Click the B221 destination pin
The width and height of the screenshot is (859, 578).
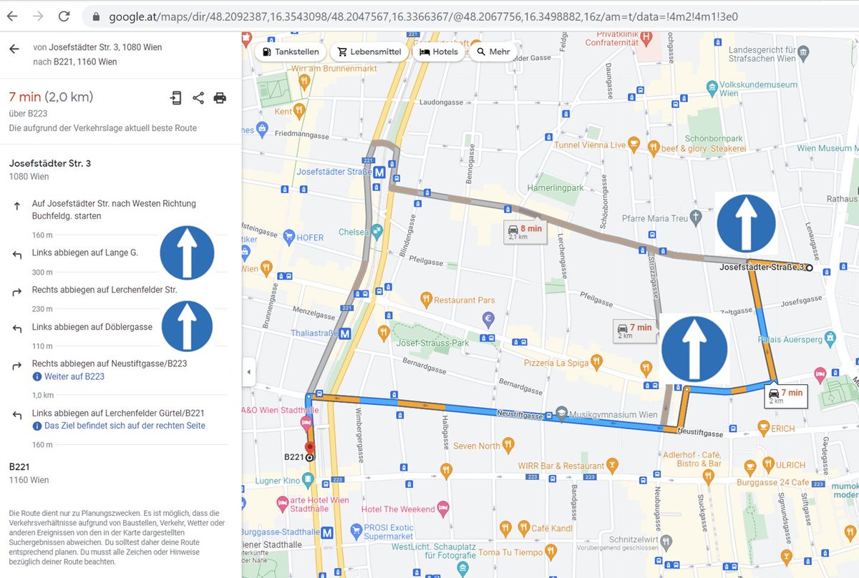[x=309, y=448]
